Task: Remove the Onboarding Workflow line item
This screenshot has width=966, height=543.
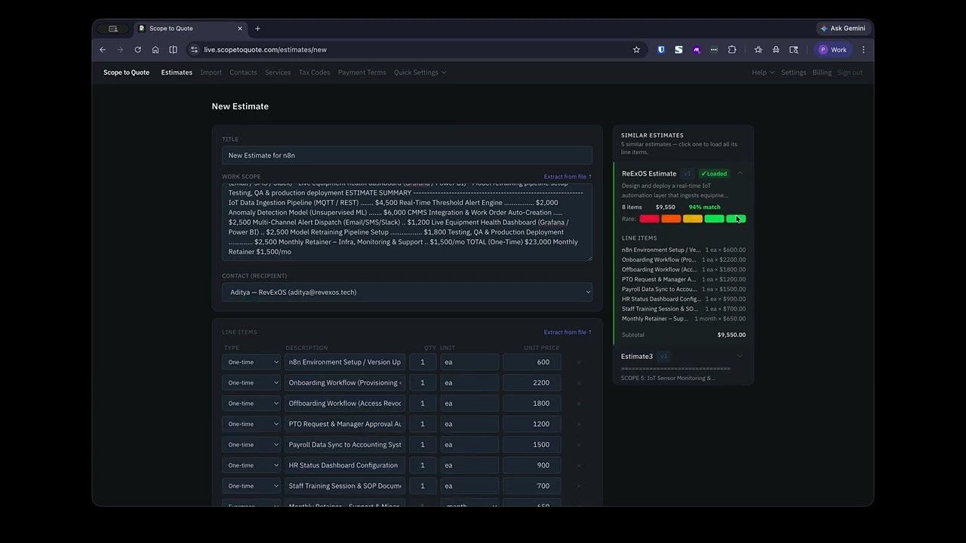Action: (579, 382)
